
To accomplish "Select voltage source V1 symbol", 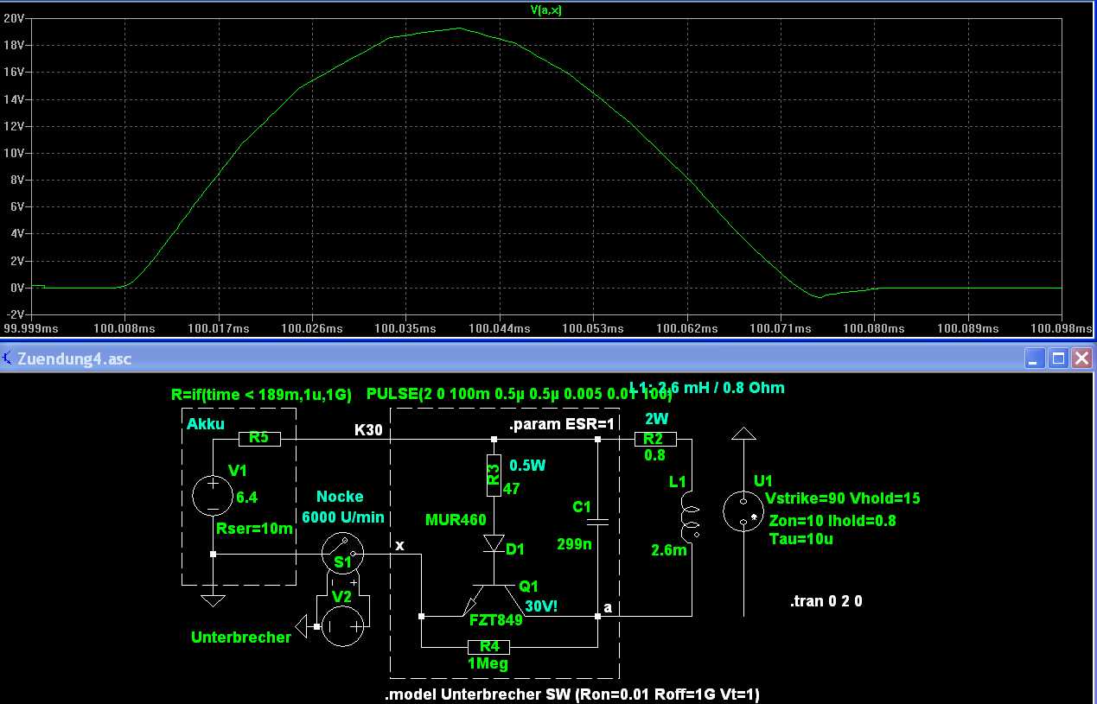I will 213,497.
